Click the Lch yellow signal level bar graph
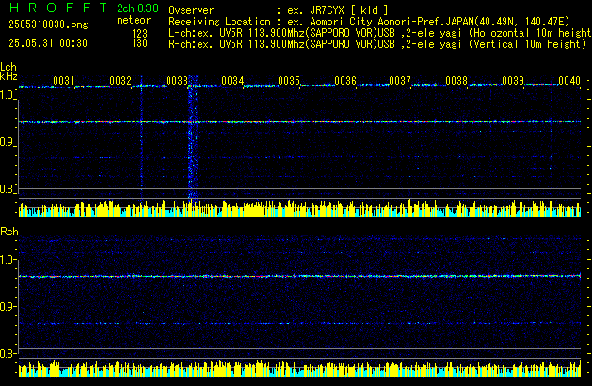The image size is (592, 386). coord(300,208)
